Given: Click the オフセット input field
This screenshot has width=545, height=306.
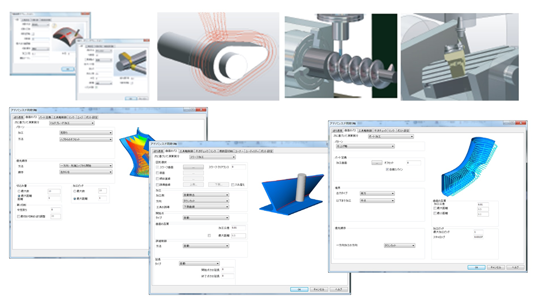Looking at the screenshot, I should [x=414, y=163].
